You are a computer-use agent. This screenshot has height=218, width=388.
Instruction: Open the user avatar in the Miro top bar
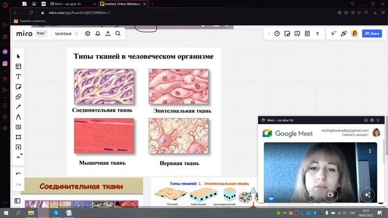pyautogui.click(x=355, y=34)
